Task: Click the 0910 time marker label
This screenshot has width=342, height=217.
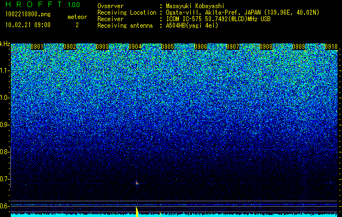Action: pyautogui.click(x=331, y=47)
